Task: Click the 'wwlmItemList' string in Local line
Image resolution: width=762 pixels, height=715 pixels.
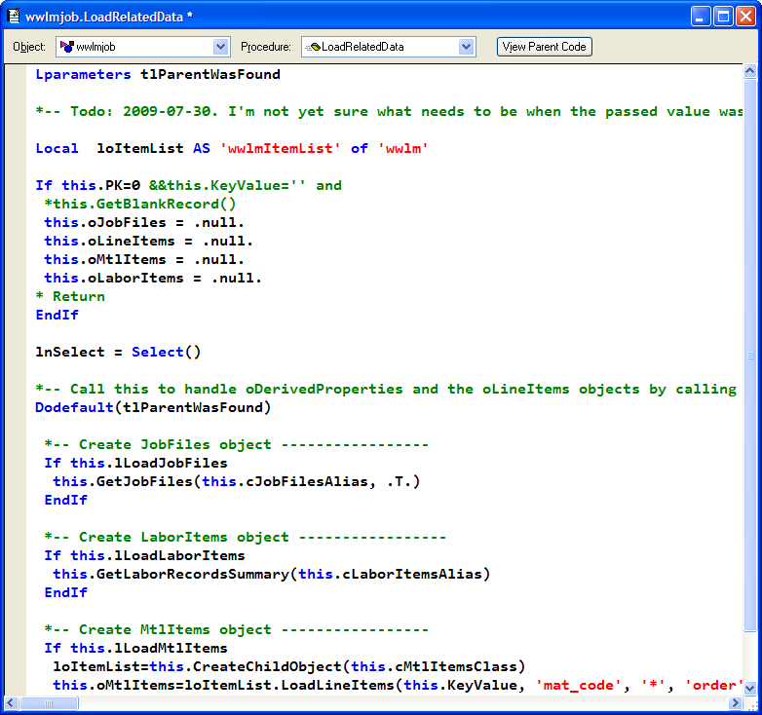Action: 280,149
